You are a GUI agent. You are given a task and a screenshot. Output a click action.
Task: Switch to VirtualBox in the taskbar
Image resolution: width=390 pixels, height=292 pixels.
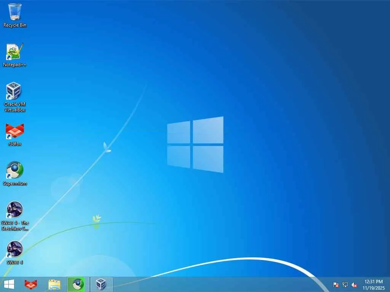pos(101,284)
